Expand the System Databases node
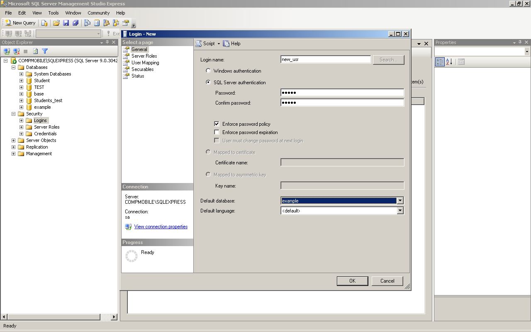The height and width of the screenshot is (332, 531). coord(21,74)
